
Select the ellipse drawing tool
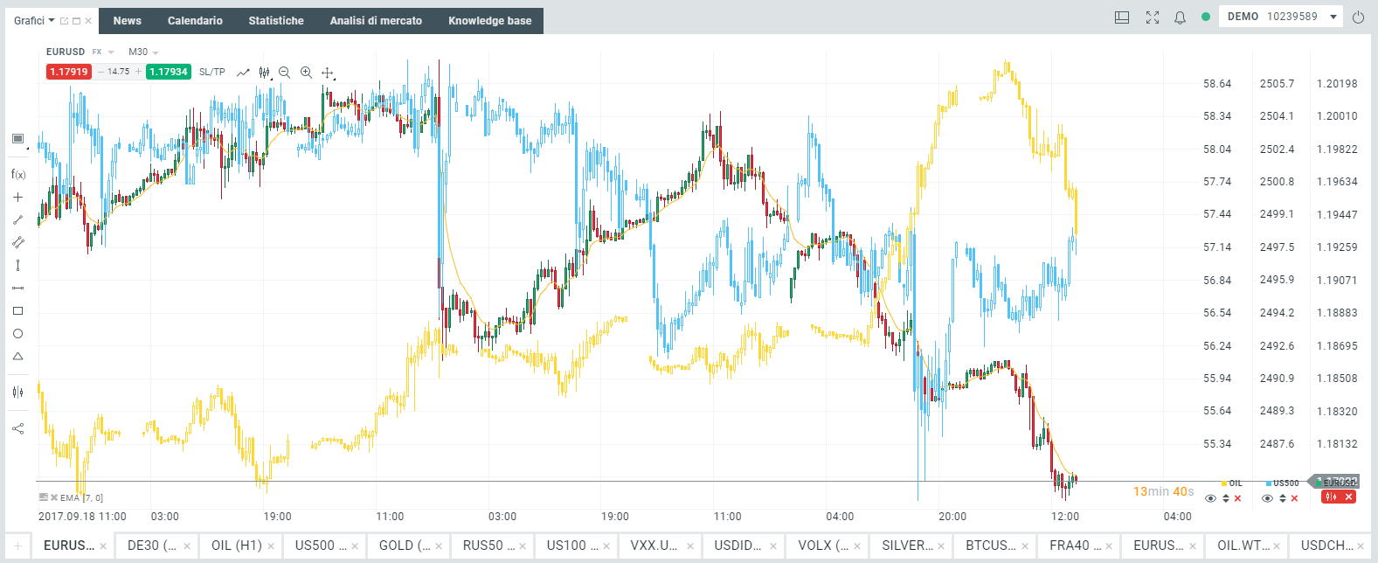(x=17, y=334)
